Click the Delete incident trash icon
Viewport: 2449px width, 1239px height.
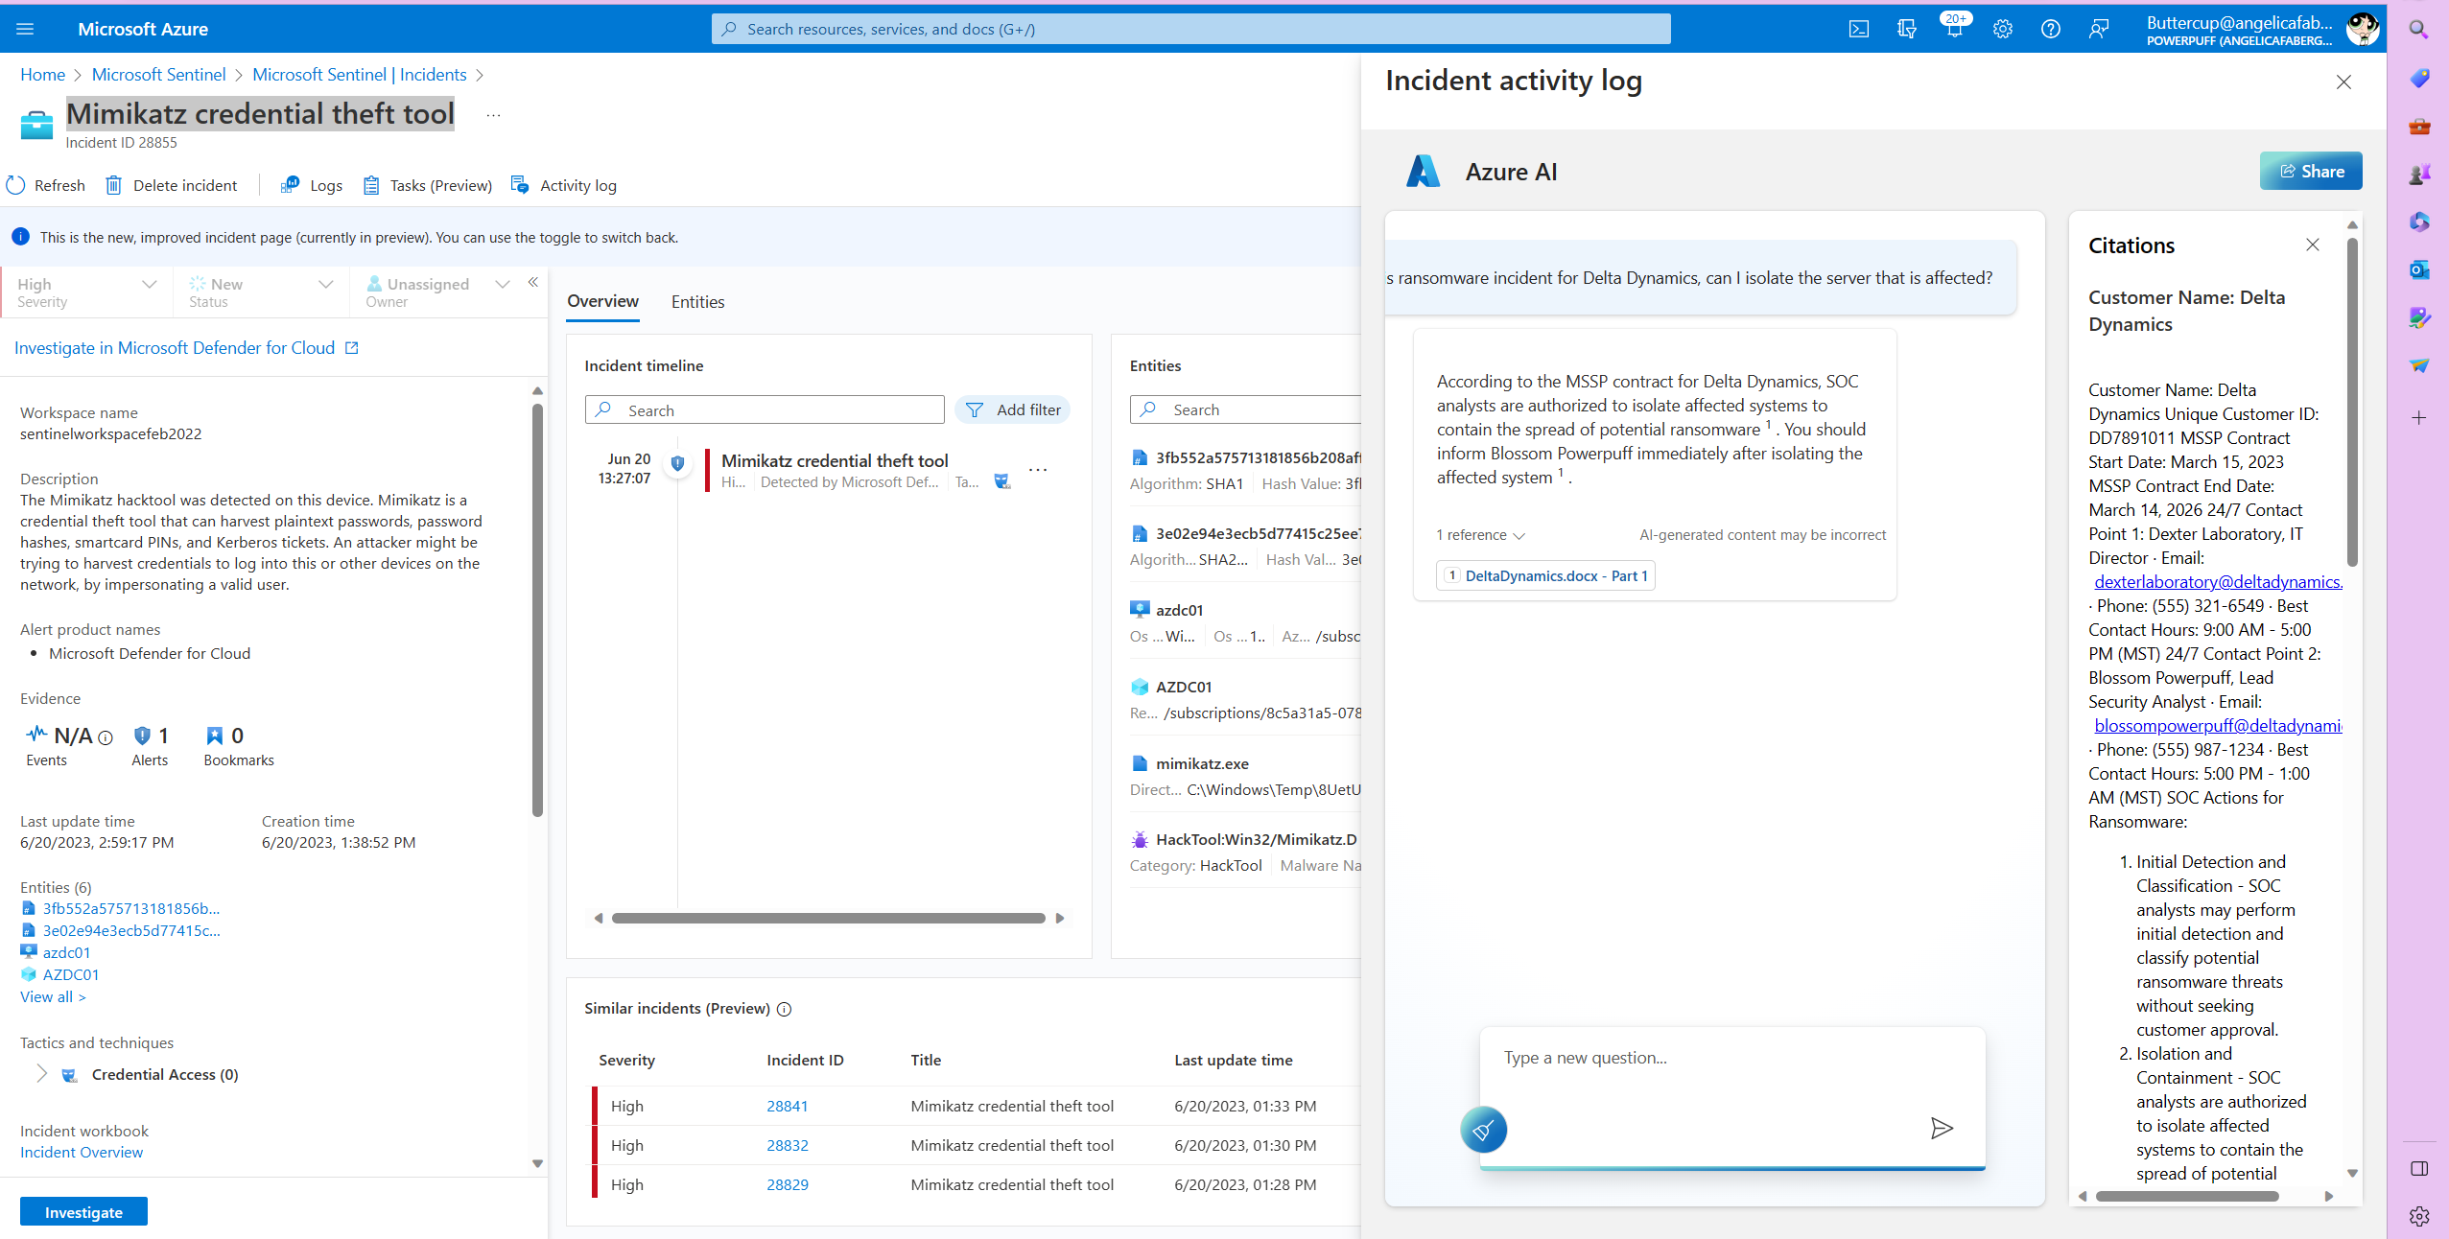tap(114, 185)
